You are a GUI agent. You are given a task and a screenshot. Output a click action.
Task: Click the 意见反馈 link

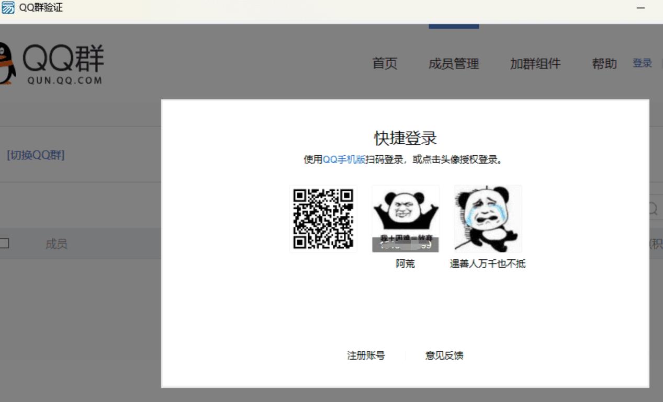point(444,355)
